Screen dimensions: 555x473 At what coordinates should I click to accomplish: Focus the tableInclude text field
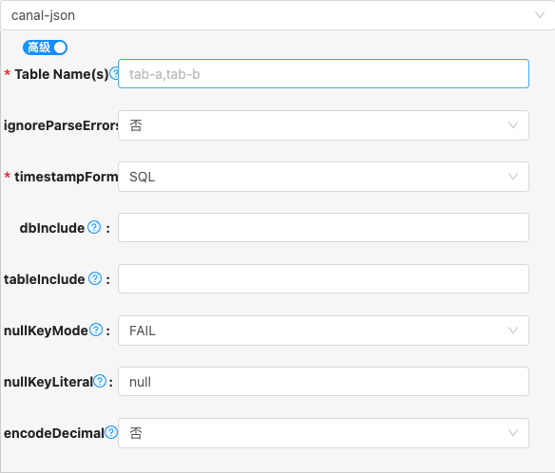(323, 279)
